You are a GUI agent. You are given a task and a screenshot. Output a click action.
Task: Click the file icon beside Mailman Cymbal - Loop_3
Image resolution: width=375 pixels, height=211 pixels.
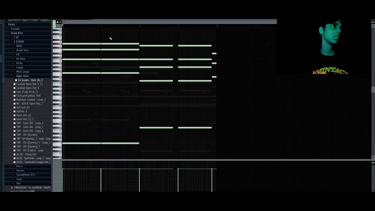click(x=14, y=100)
